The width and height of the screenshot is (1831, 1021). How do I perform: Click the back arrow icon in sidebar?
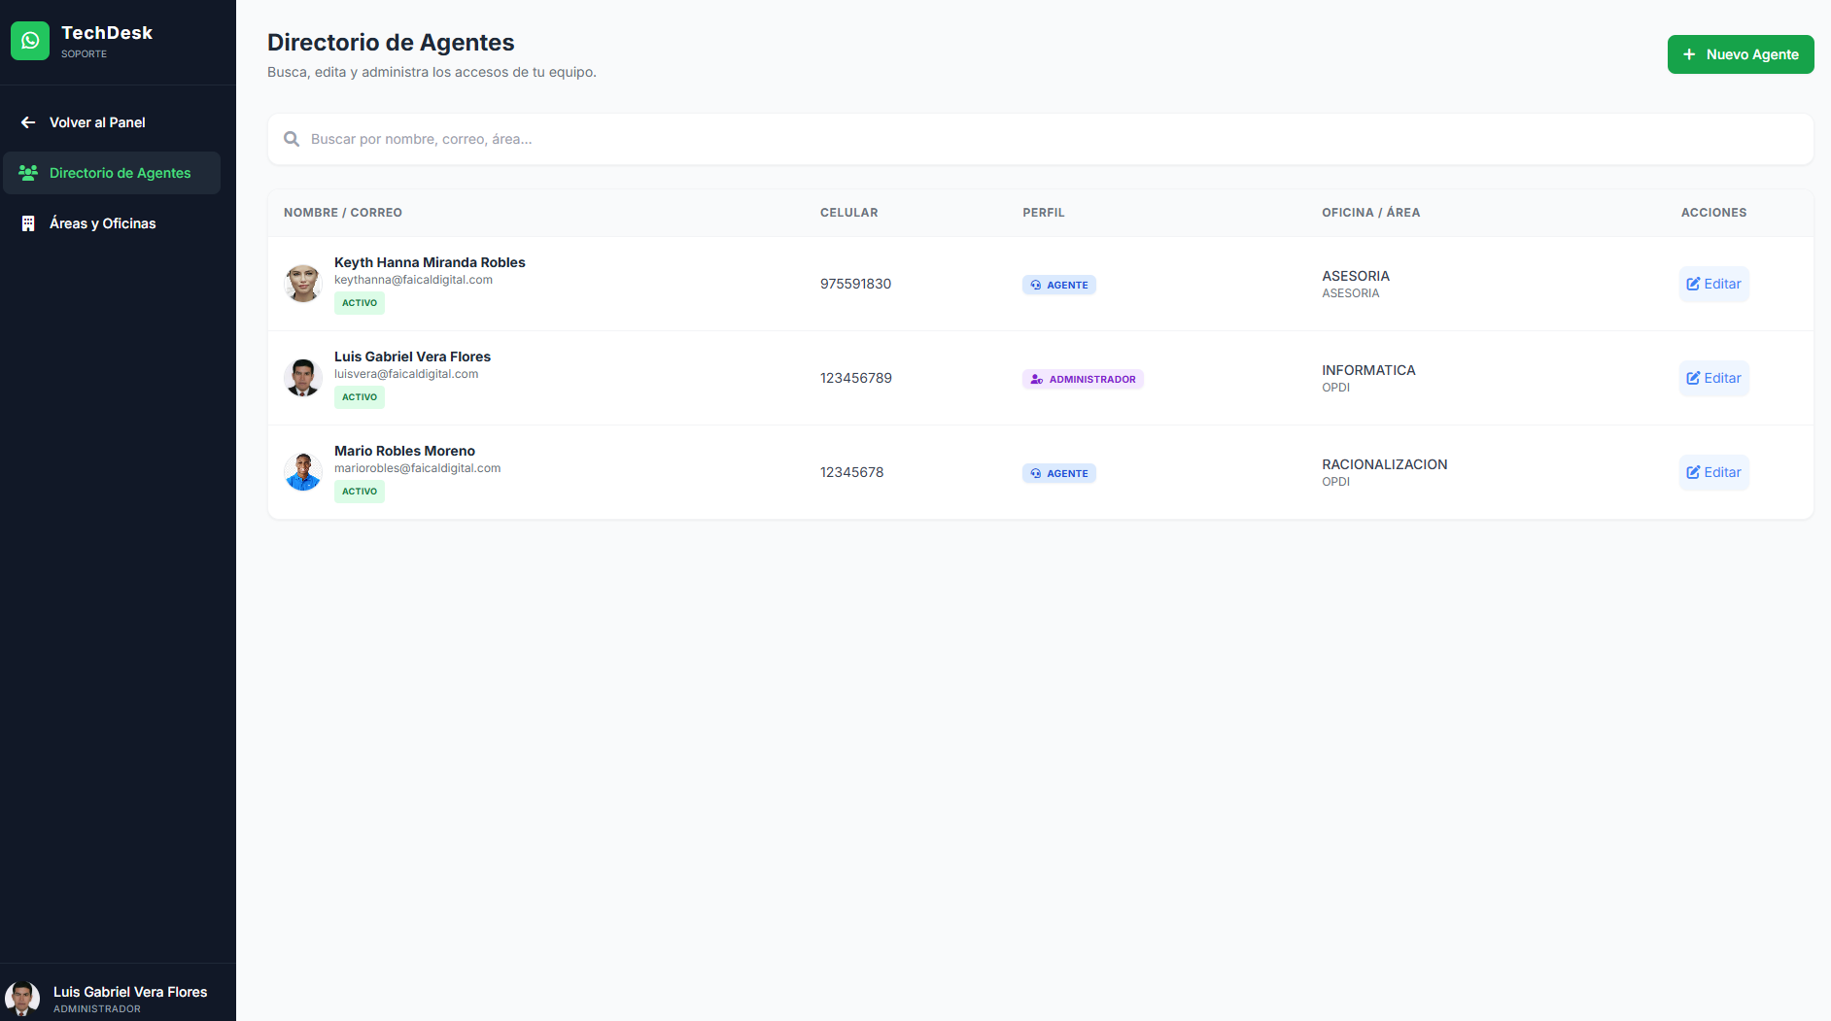click(x=28, y=122)
